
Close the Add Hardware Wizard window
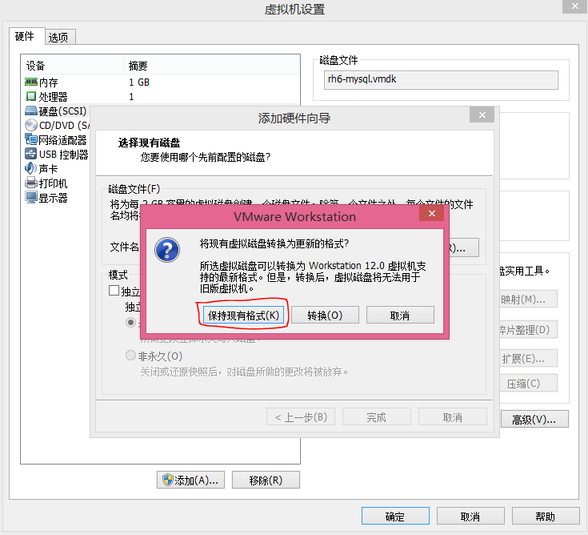pos(482,115)
